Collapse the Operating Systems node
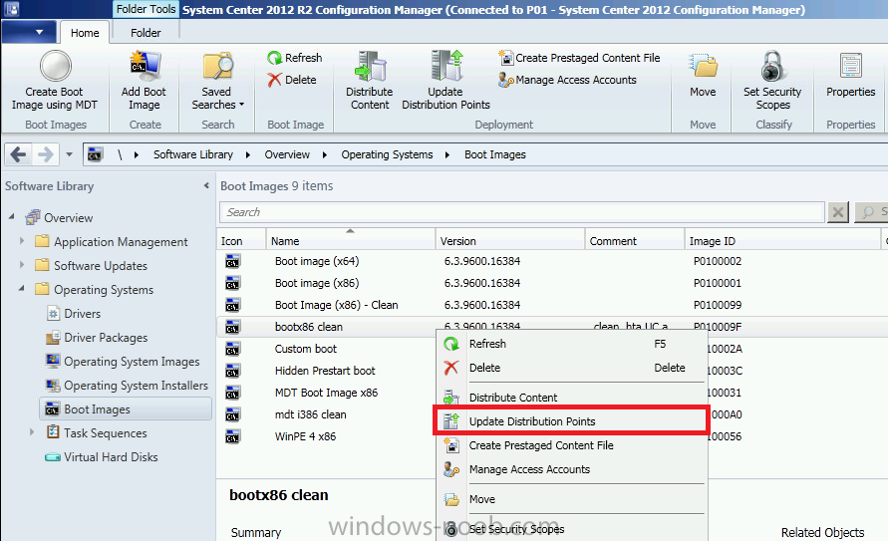This screenshot has height=541, width=888. pos(22,289)
